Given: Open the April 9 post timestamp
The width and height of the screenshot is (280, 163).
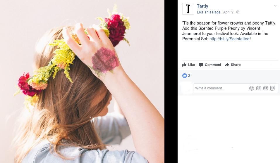Looking at the screenshot, I should click(x=228, y=12).
